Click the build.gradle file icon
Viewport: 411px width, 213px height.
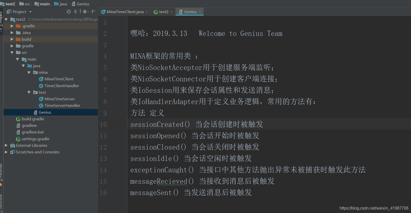coord(18,119)
